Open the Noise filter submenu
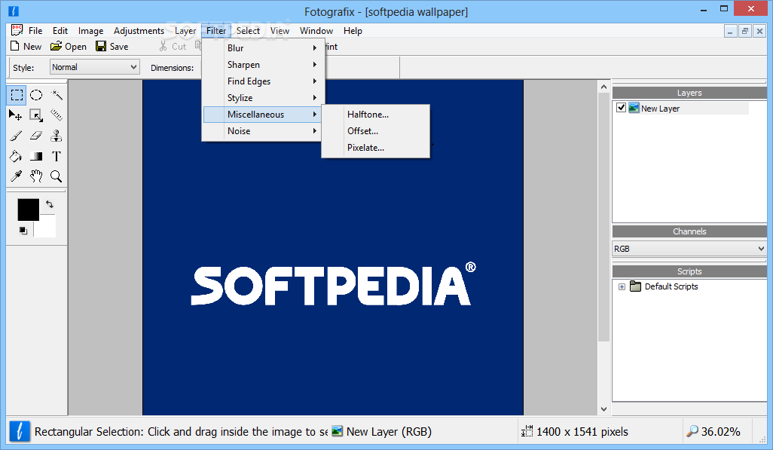The height and width of the screenshot is (450, 773). 263,130
